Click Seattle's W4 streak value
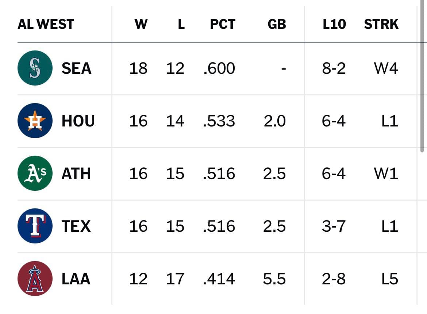Image resolution: width=427 pixels, height=314 pixels. click(x=386, y=68)
